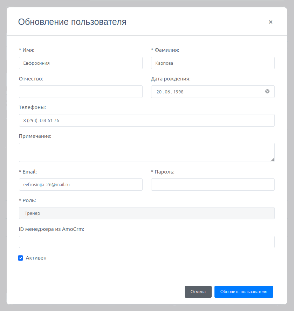Click the Фамилия field containing Карпова
The image size is (294, 311).
(x=213, y=63)
